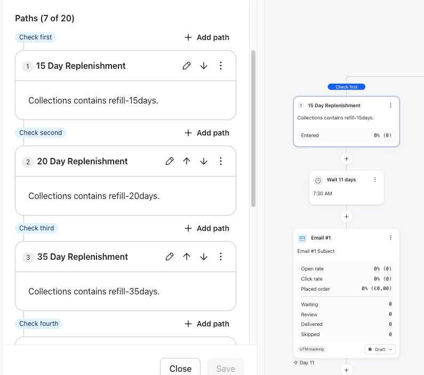Select the Email #1 card on canvas
424x375 pixels.
pyautogui.click(x=346, y=293)
